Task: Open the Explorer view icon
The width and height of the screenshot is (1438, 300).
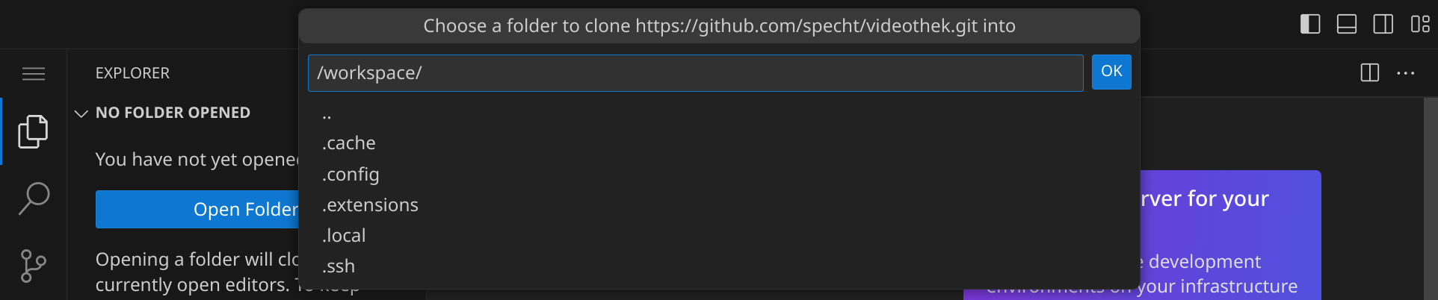Action: point(33,131)
